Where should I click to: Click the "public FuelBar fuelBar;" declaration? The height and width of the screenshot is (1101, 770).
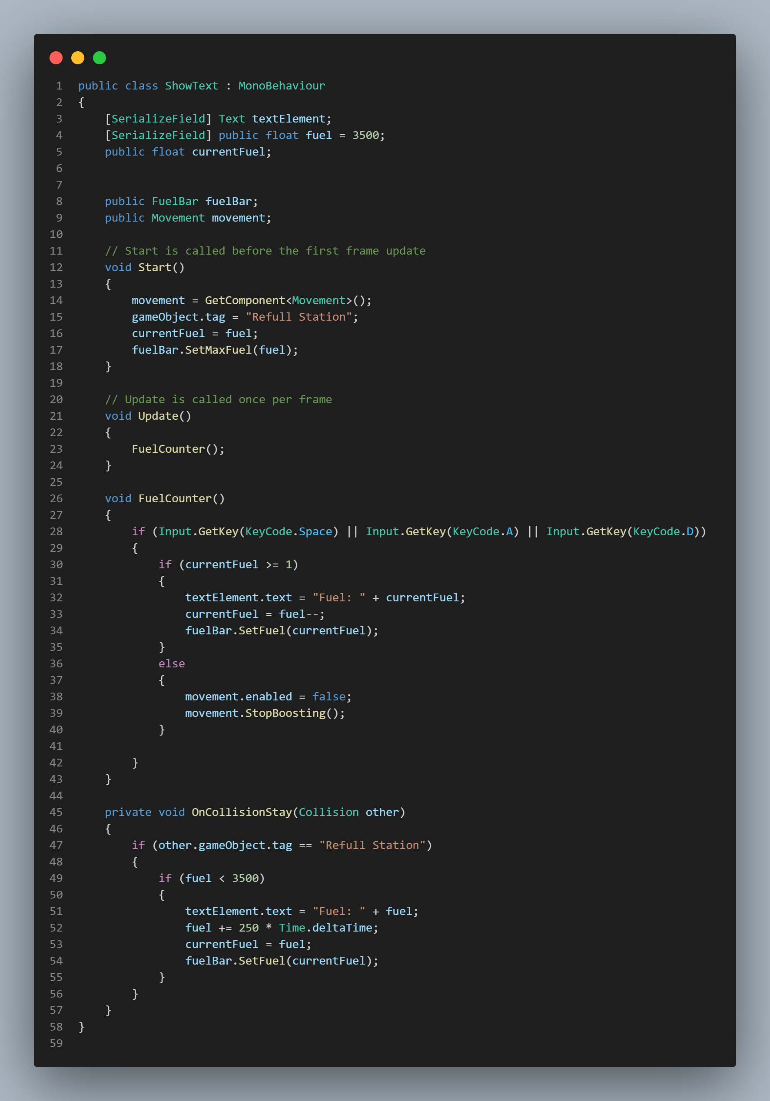181,202
